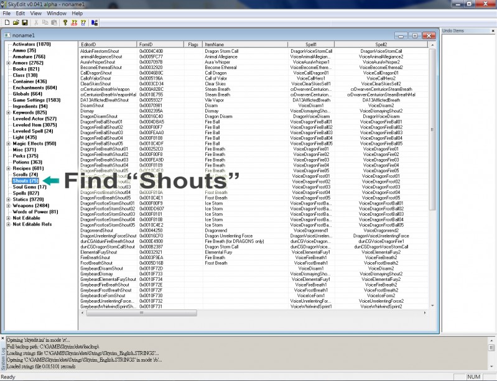This screenshot has width=497, height=381.
Task: Click the record list horizontal scrollbar thumb
Action: tap(142, 313)
